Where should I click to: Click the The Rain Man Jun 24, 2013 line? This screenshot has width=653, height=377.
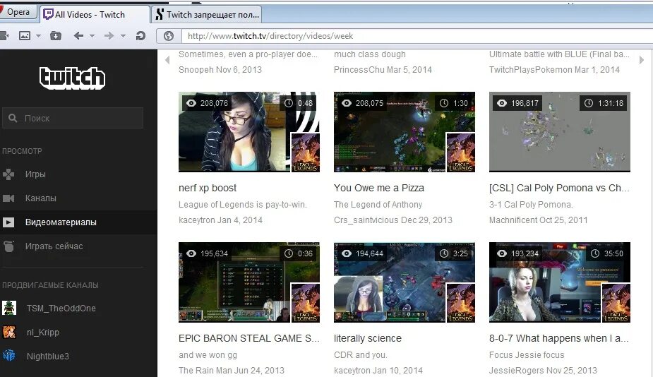point(232,371)
